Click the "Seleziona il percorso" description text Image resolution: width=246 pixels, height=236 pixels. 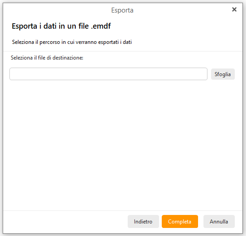[x=72, y=42]
